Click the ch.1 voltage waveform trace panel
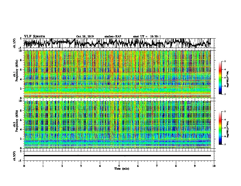This screenshot has height=186, width=241. 120,43
